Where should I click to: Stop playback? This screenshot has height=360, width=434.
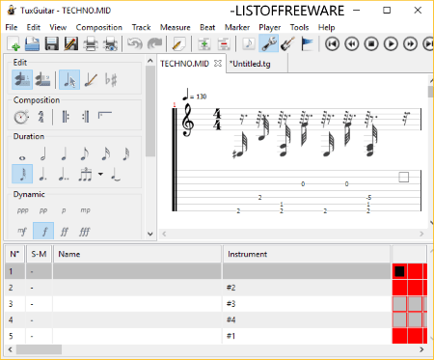click(x=371, y=43)
